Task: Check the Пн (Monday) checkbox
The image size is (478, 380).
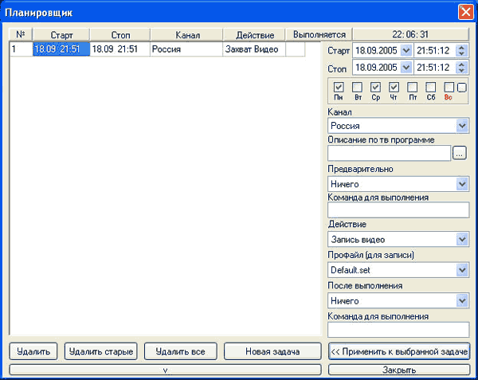Action: coord(339,88)
